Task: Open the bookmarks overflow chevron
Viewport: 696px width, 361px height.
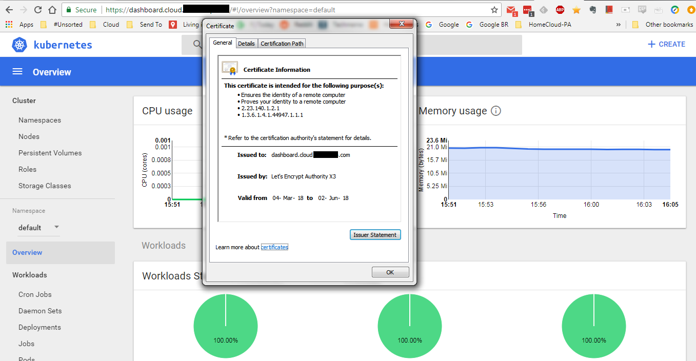Action: coord(619,24)
